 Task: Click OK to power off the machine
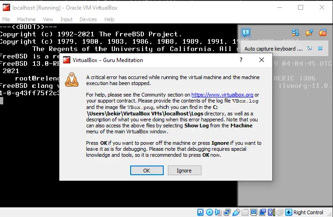pyautogui.click(x=147, y=170)
